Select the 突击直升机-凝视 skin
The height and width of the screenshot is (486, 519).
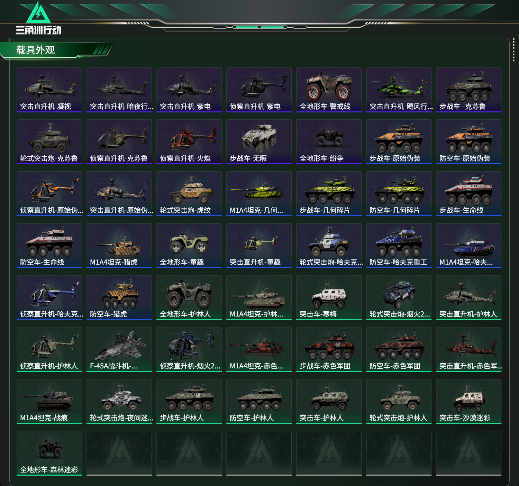pyautogui.click(x=49, y=90)
